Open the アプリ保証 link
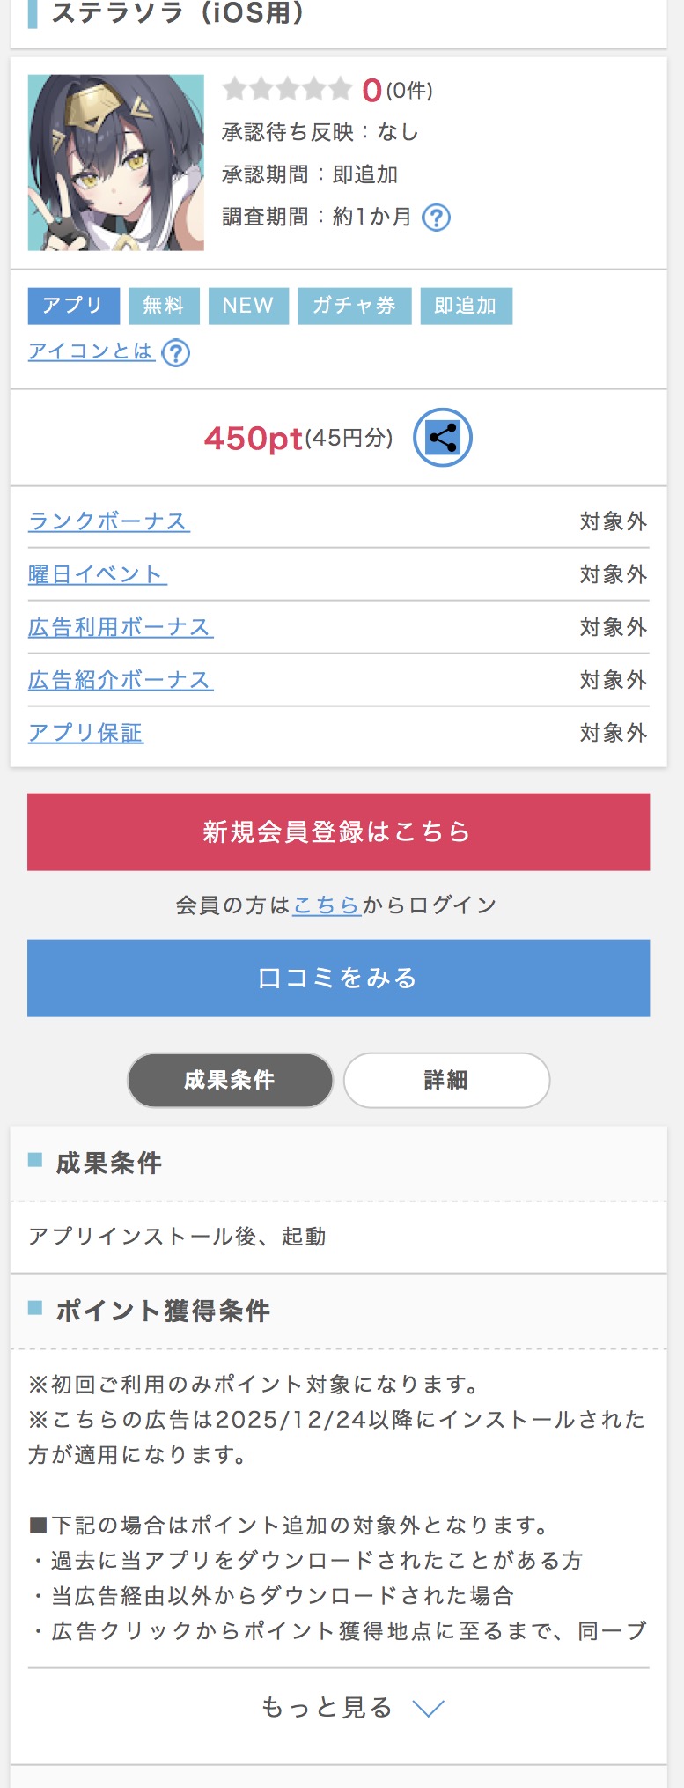 [85, 733]
